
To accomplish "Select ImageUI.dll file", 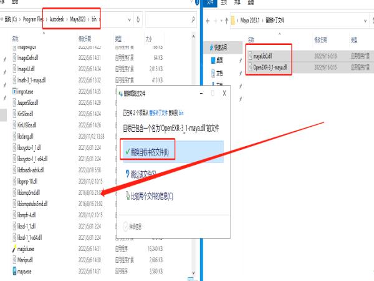I will tap(26, 69).
